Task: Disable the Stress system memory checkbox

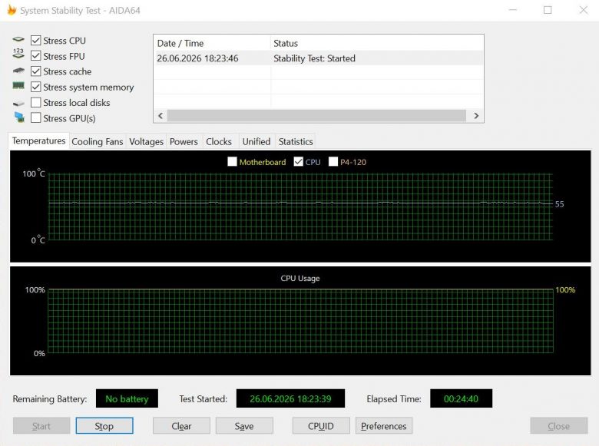Action: (35, 87)
